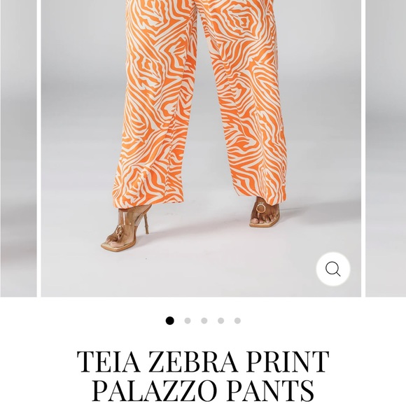This screenshot has width=406, height=406.
Task: Switch to the fourth image dot
Action: (x=221, y=321)
